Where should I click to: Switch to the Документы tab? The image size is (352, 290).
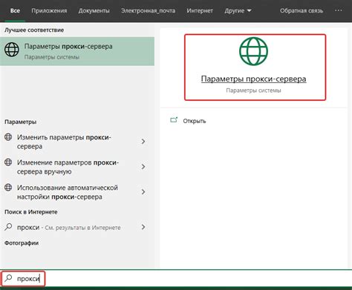point(94,11)
